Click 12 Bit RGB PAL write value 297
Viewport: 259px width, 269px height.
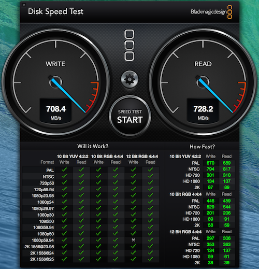coord(210,238)
